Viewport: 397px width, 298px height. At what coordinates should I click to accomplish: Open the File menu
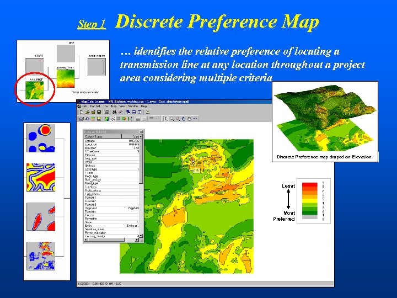[85, 106]
